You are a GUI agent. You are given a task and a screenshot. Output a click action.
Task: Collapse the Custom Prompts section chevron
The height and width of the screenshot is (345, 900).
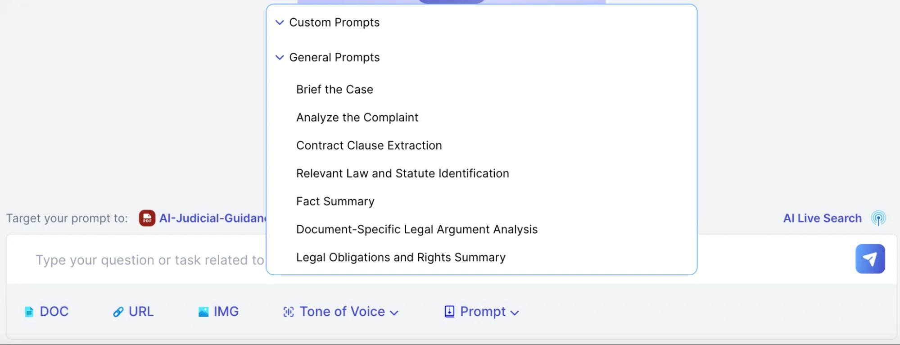(x=280, y=23)
